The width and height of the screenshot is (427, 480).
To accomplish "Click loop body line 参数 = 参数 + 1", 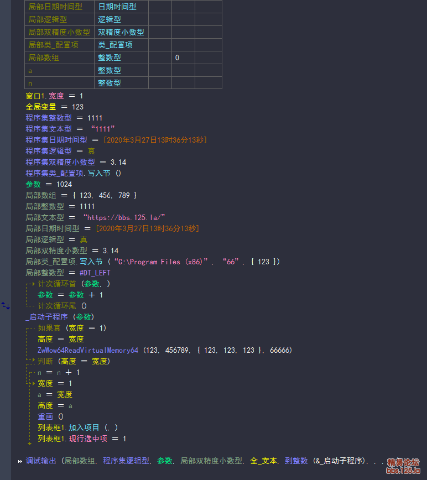I will [70, 295].
